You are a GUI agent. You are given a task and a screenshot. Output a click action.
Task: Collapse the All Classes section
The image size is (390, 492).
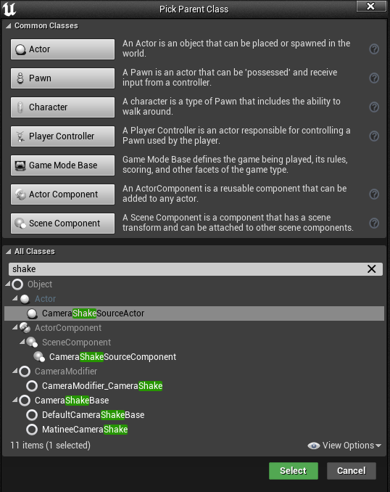click(x=9, y=251)
